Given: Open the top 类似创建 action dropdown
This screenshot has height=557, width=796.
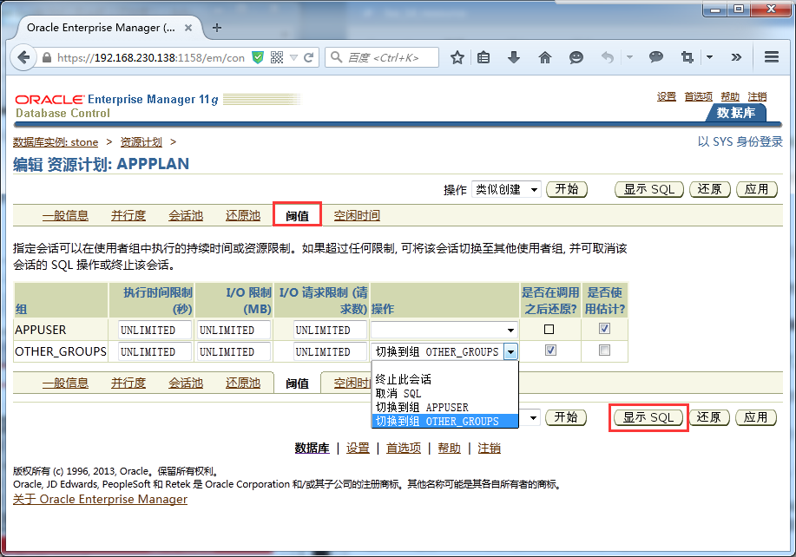Looking at the screenshot, I should coord(506,190).
